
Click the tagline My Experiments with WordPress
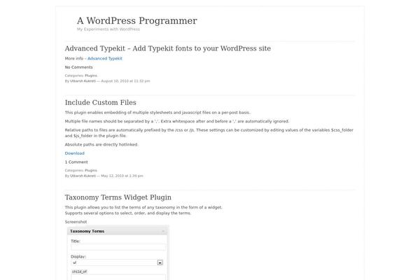(108, 29)
